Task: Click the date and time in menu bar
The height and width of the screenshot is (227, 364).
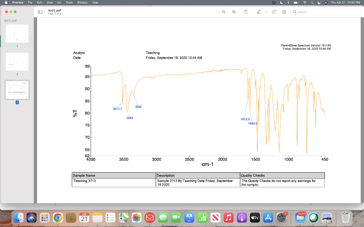Action: coord(345,2)
